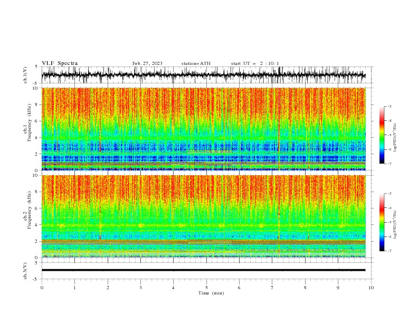Click the ch.2 PSD color scale bar
This screenshot has width=418, height=323.
pos(382,222)
